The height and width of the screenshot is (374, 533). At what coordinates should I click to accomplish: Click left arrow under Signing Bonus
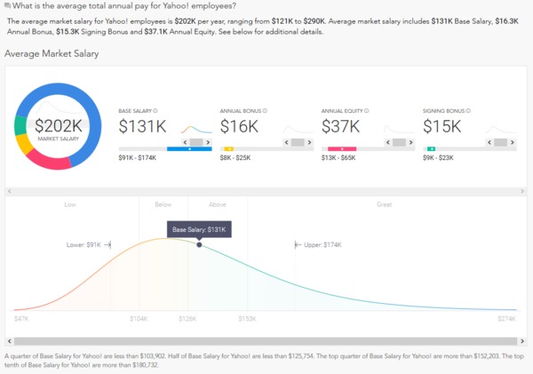(x=489, y=142)
